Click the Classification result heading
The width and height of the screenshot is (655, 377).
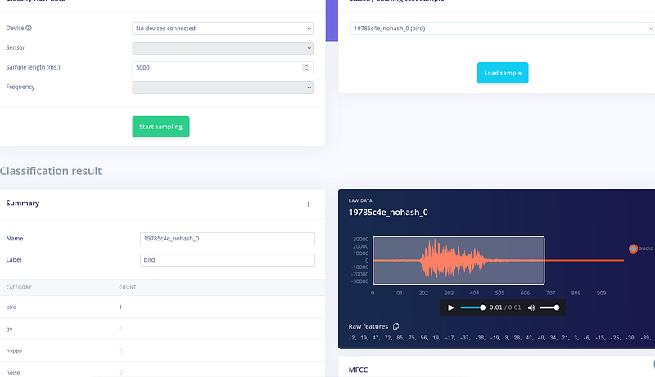click(x=51, y=171)
